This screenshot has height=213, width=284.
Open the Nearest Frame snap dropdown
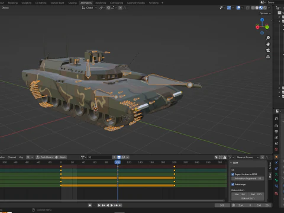[x=247, y=157]
